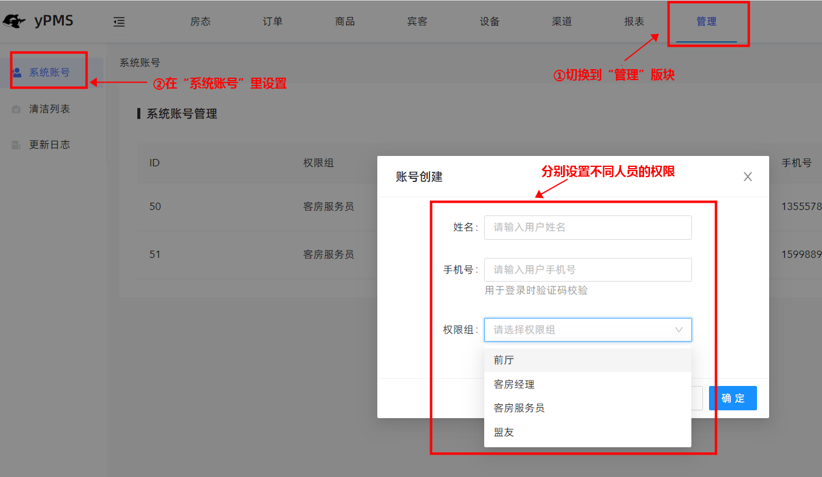The width and height of the screenshot is (822, 477).
Task: Click the 更新日志 sidebar icon
Action: point(16,145)
